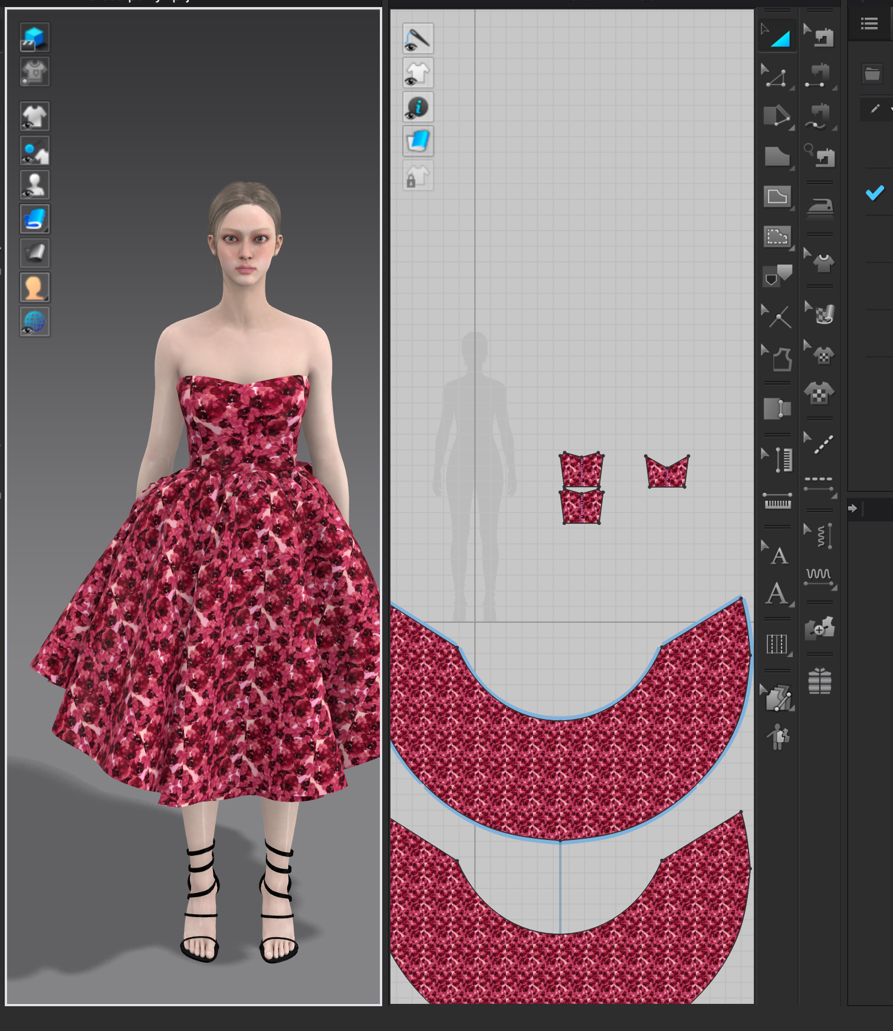Open the orange avatar head display options
893x1031 pixels.
click(x=35, y=287)
